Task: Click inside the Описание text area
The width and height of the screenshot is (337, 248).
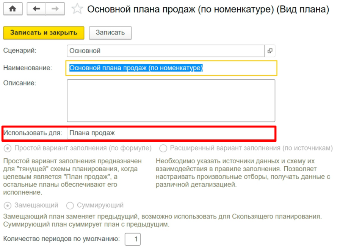Action: (x=171, y=100)
